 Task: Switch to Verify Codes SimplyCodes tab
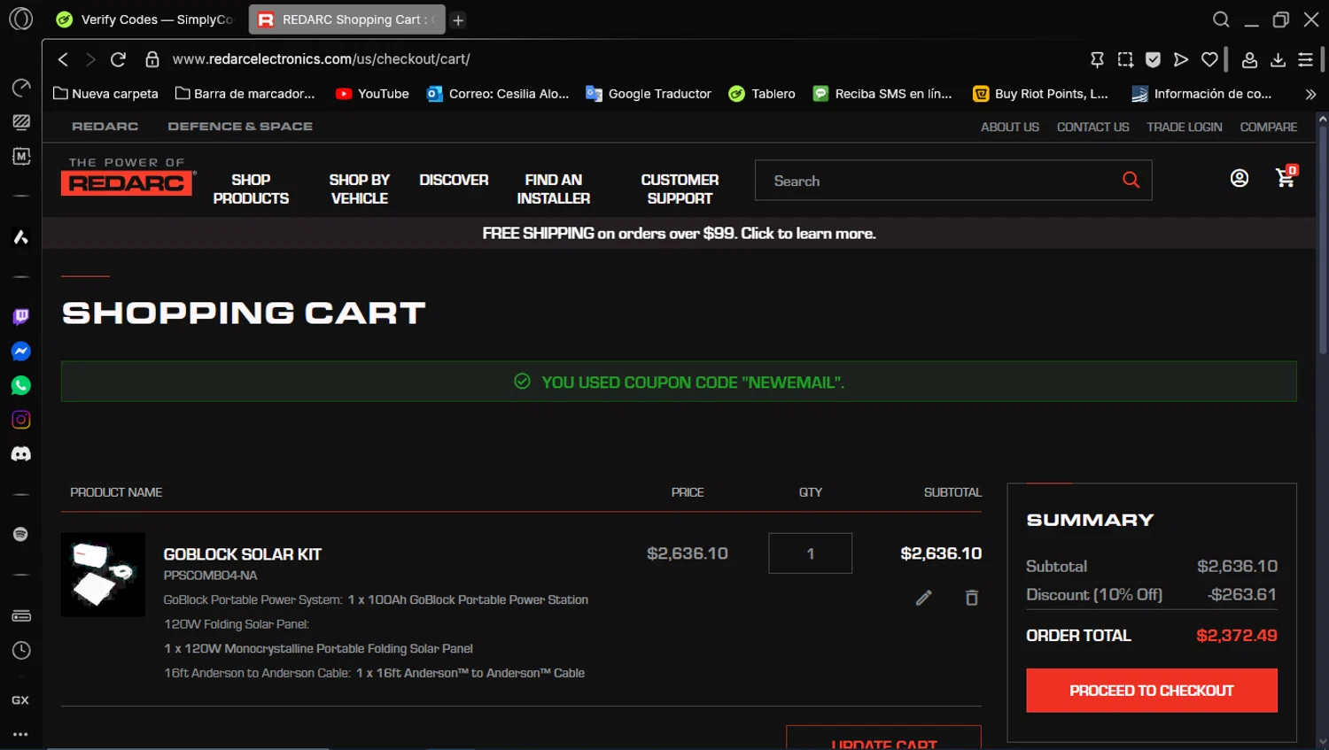click(x=146, y=19)
